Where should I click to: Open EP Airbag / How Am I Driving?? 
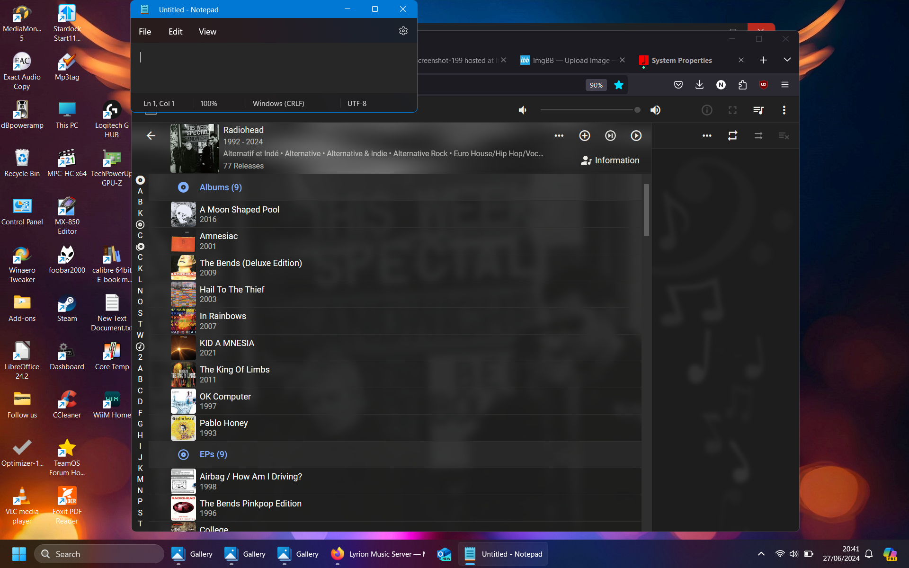[x=395, y=481]
